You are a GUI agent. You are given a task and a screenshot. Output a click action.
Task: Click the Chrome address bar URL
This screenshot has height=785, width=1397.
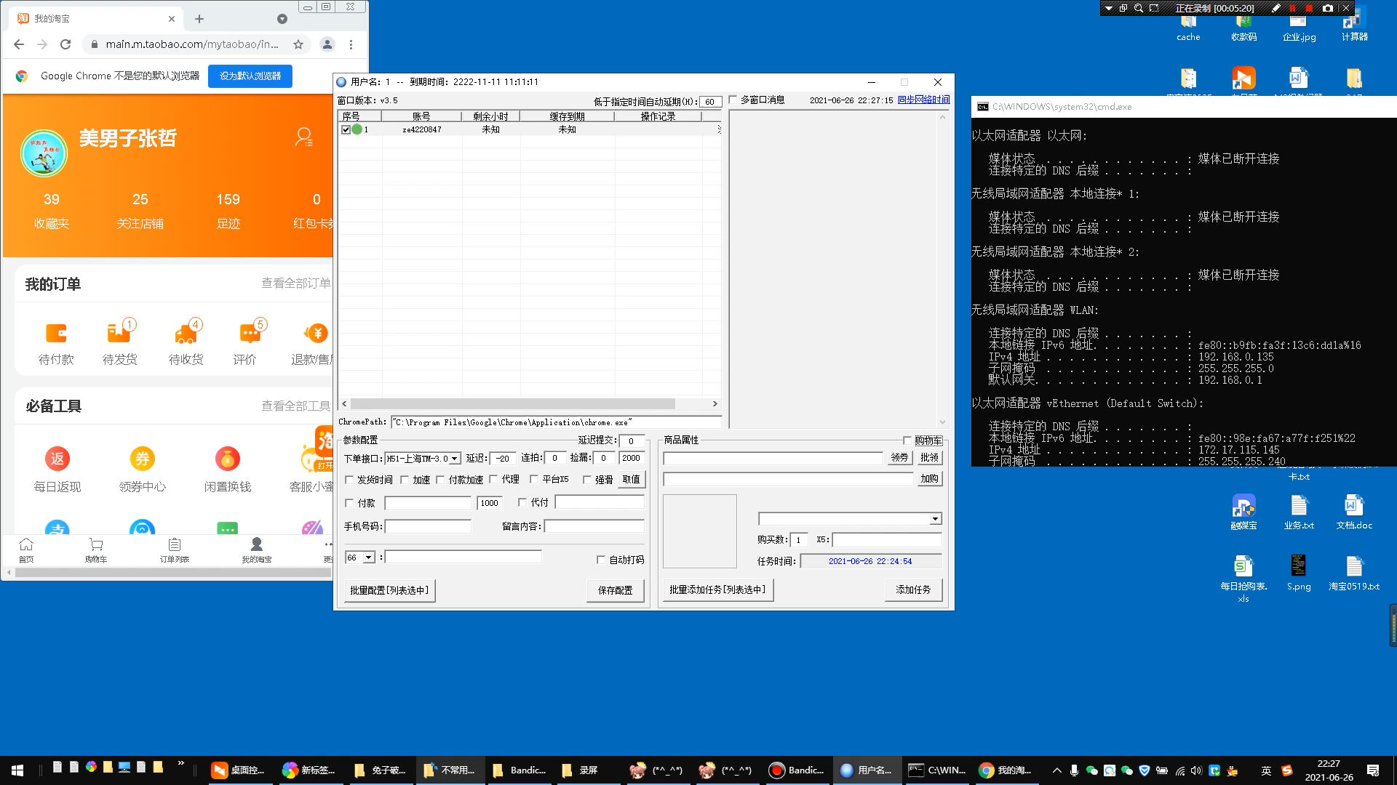[x=192, y=44]
